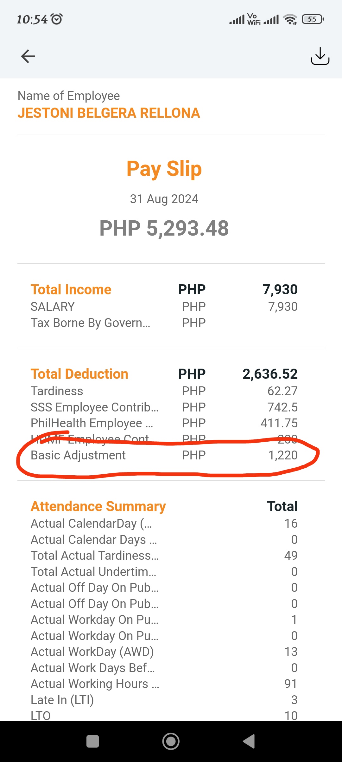Image resolution: width=342 pixels, height=762 pixels.
Task: Tap the Attendance Summary heading
Action: pyautogui.click(x=98, y=506)
